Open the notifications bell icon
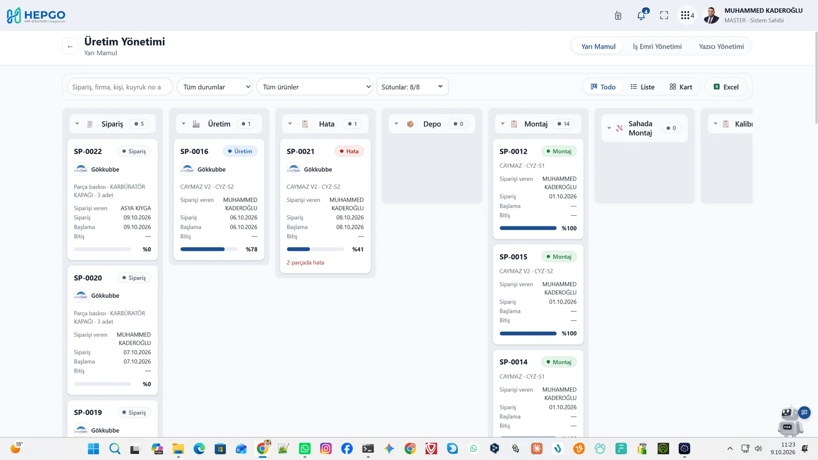Image resolution: width=818 pixels, height=460 pixels. pyautogui.click(x=641, y=15)
